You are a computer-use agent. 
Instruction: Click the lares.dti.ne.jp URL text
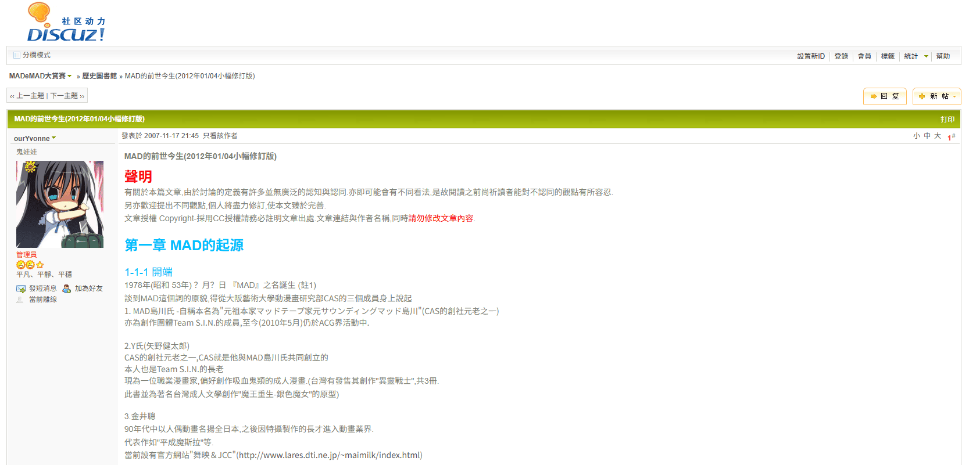point(330,455)
